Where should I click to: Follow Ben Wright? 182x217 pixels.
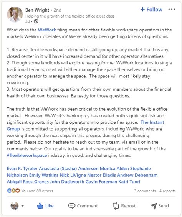click(151, 10)
